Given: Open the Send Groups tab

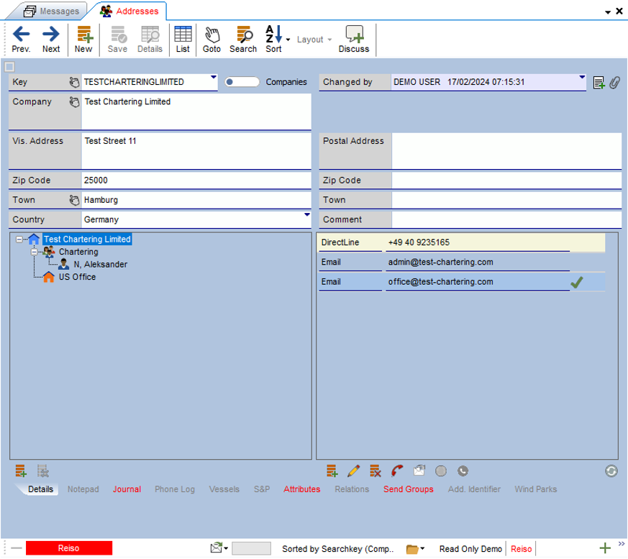Looking at the screenshot, I should tap(408, 489).
